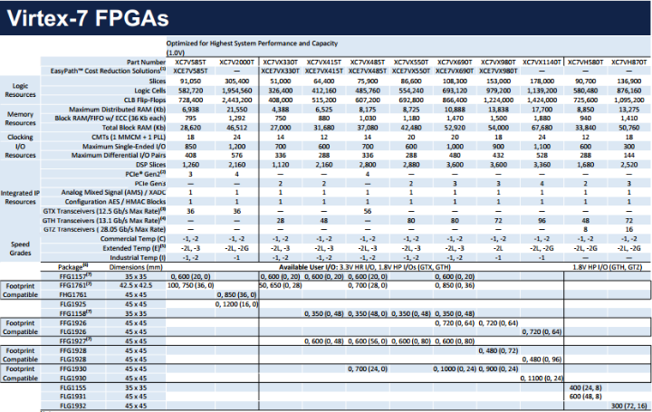Click GTH Transceivers (13.1 Gb/s Max Rate) label
The width and height of the screenshot is (652, 412).
[104, 220]
